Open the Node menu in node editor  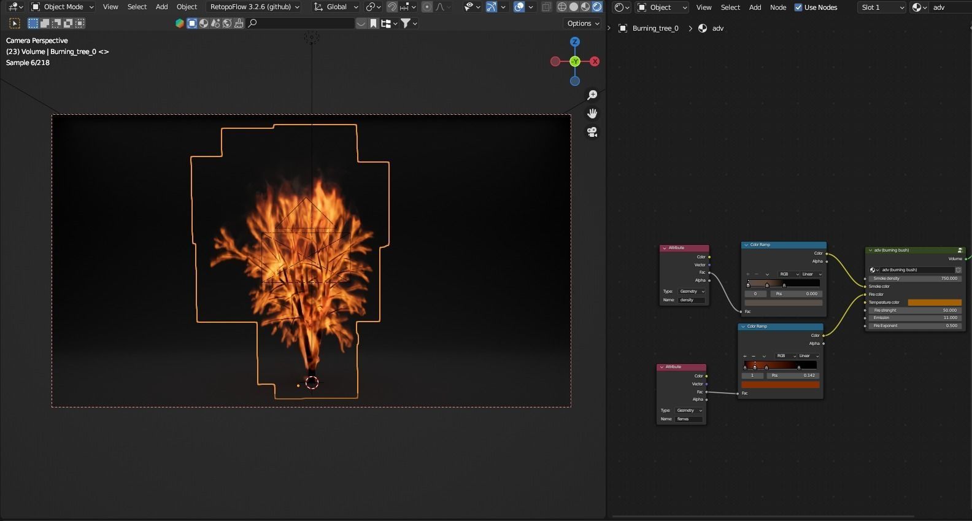[x=778, y=7]
